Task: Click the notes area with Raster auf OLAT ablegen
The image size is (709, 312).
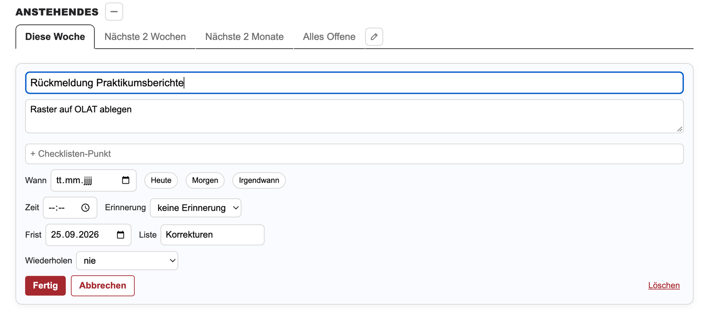Action: pyautogui.click(x=354, y=116)
